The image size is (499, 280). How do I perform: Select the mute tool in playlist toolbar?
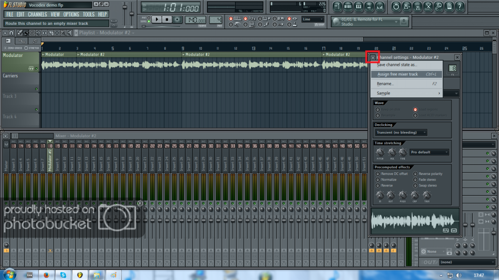point(38,33)
